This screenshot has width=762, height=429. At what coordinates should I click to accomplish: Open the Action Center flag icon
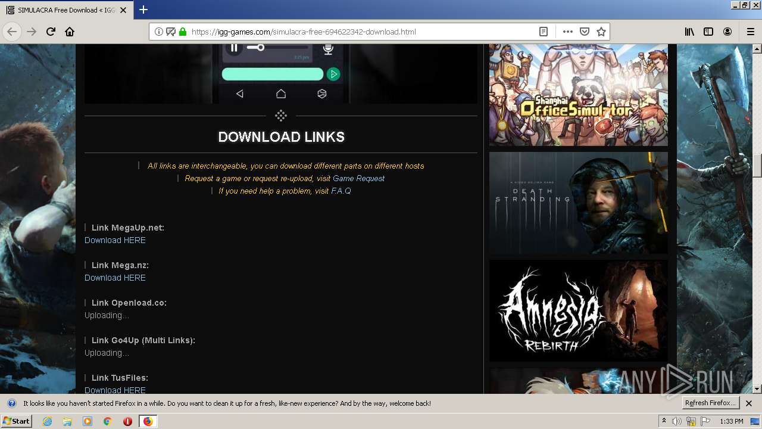[x=705, y=421]
